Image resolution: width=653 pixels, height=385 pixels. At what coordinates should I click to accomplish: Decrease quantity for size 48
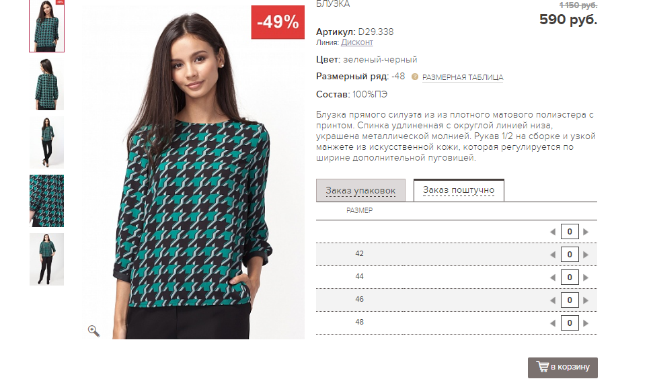click(553, 323)
